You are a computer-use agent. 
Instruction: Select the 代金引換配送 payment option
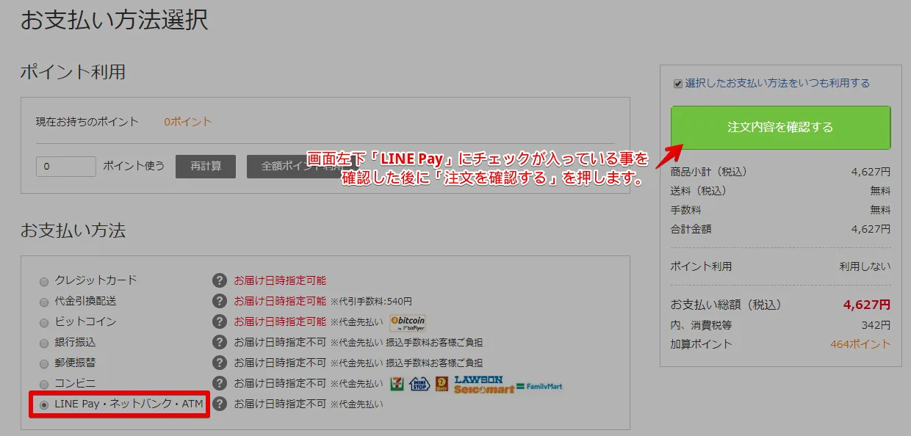44,302
